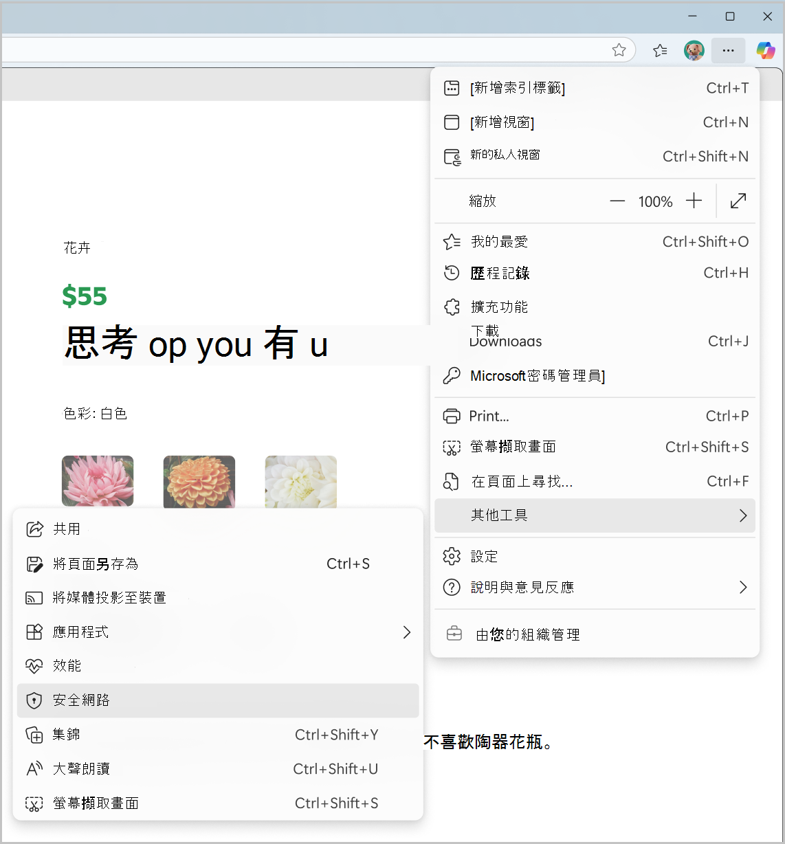Open the Copilot icon
This screenshot has height=844, width=785.
766,50
